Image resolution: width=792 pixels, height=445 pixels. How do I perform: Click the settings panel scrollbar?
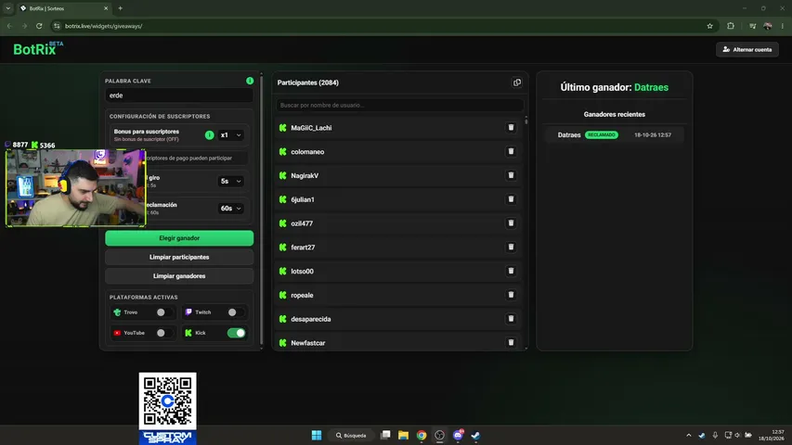[261, 210]
